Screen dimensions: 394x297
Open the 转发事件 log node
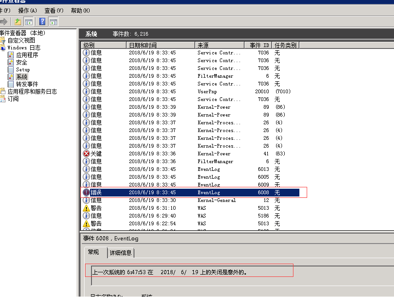(x=27, y=84)
